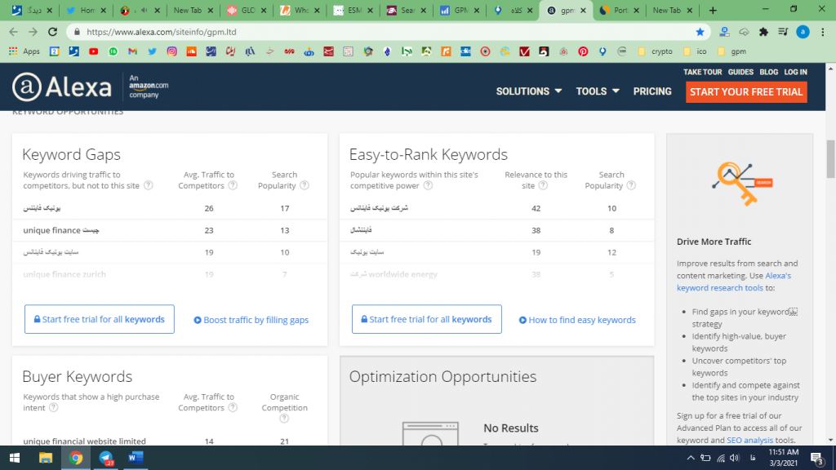Click Boost traffic by filling gaps link
Image resolution: width=836 pixels, height=470 pixels.
tap(251, 320)
